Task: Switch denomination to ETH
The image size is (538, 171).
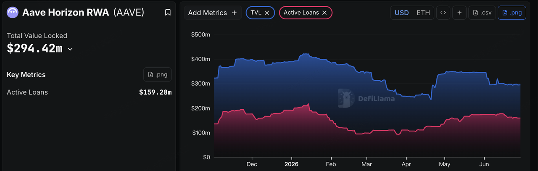Action: [x=423, y=13]
